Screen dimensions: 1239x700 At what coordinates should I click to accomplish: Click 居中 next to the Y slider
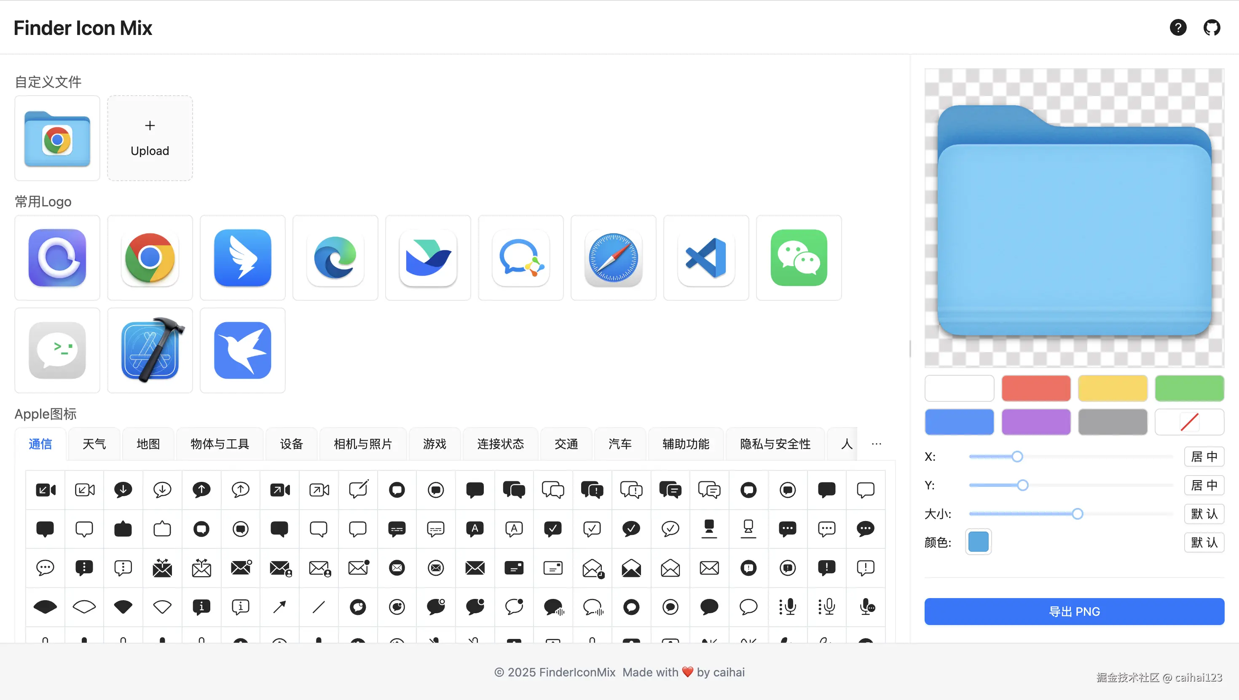pos(1204,485)
